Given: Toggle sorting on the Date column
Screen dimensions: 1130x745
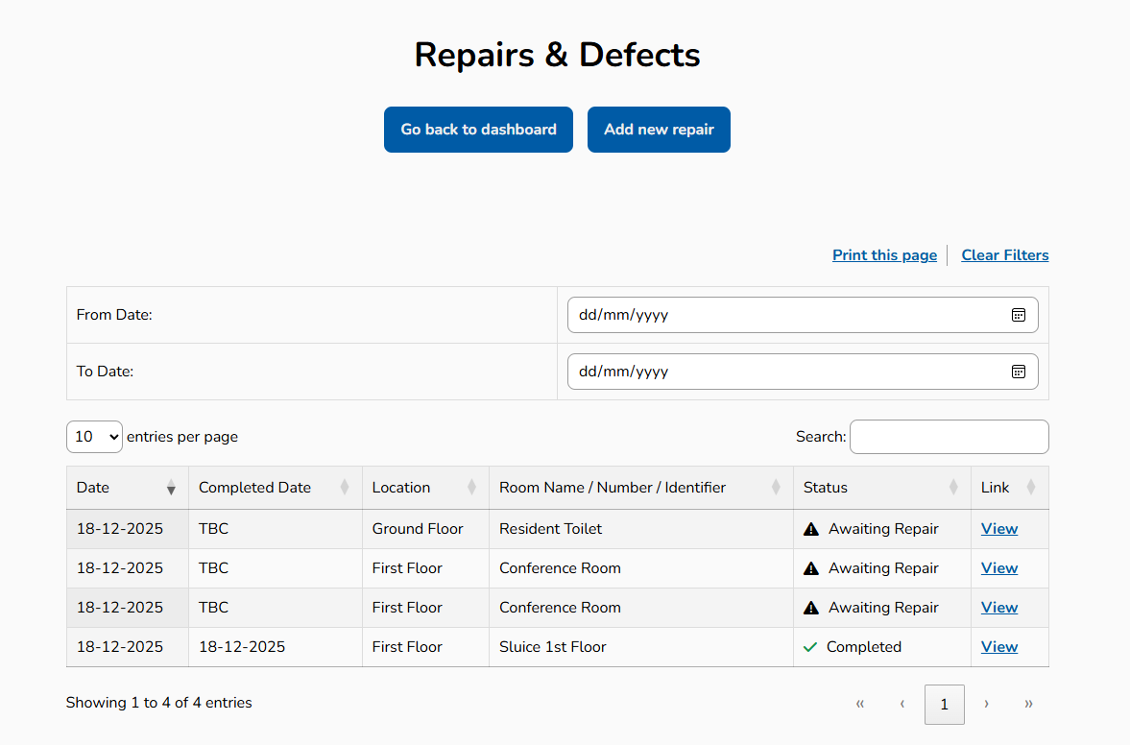Looking at the screenshot, I should [172, 488].
